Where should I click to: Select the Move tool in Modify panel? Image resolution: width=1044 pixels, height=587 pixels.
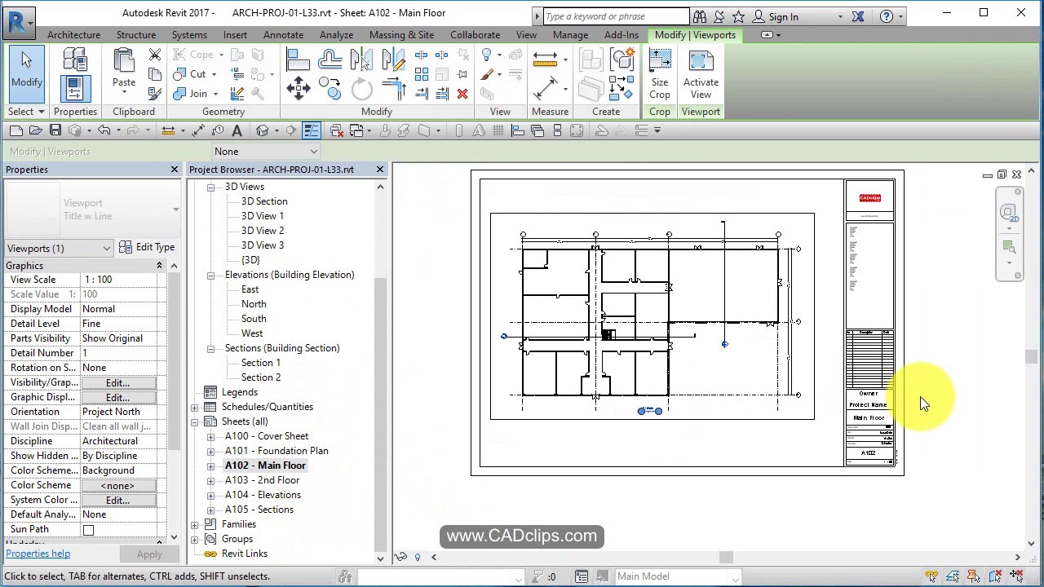(299, 87)
